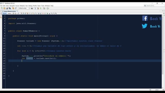Click the editor split handle icon
This screenshot has height=93, width=165.
164,13
